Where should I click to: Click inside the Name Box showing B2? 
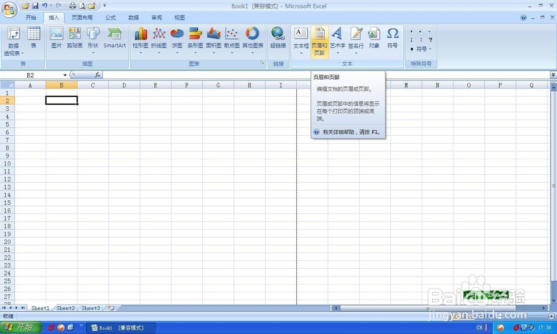coord(31,75)
